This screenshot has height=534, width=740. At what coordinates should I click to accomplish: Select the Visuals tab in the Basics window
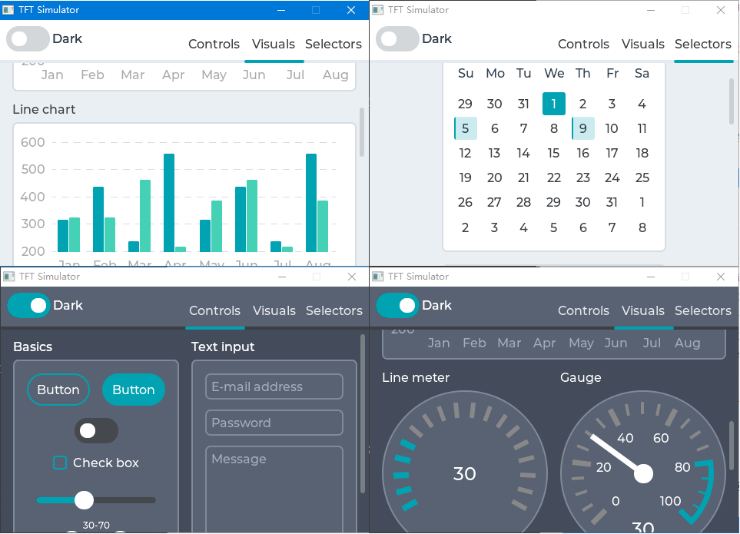tap(274, 311)
